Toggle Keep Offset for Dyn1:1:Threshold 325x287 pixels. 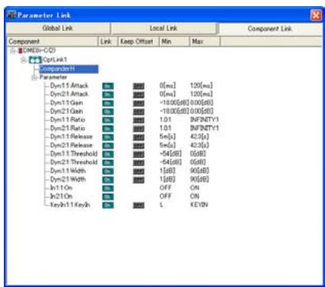pos(138,154)
